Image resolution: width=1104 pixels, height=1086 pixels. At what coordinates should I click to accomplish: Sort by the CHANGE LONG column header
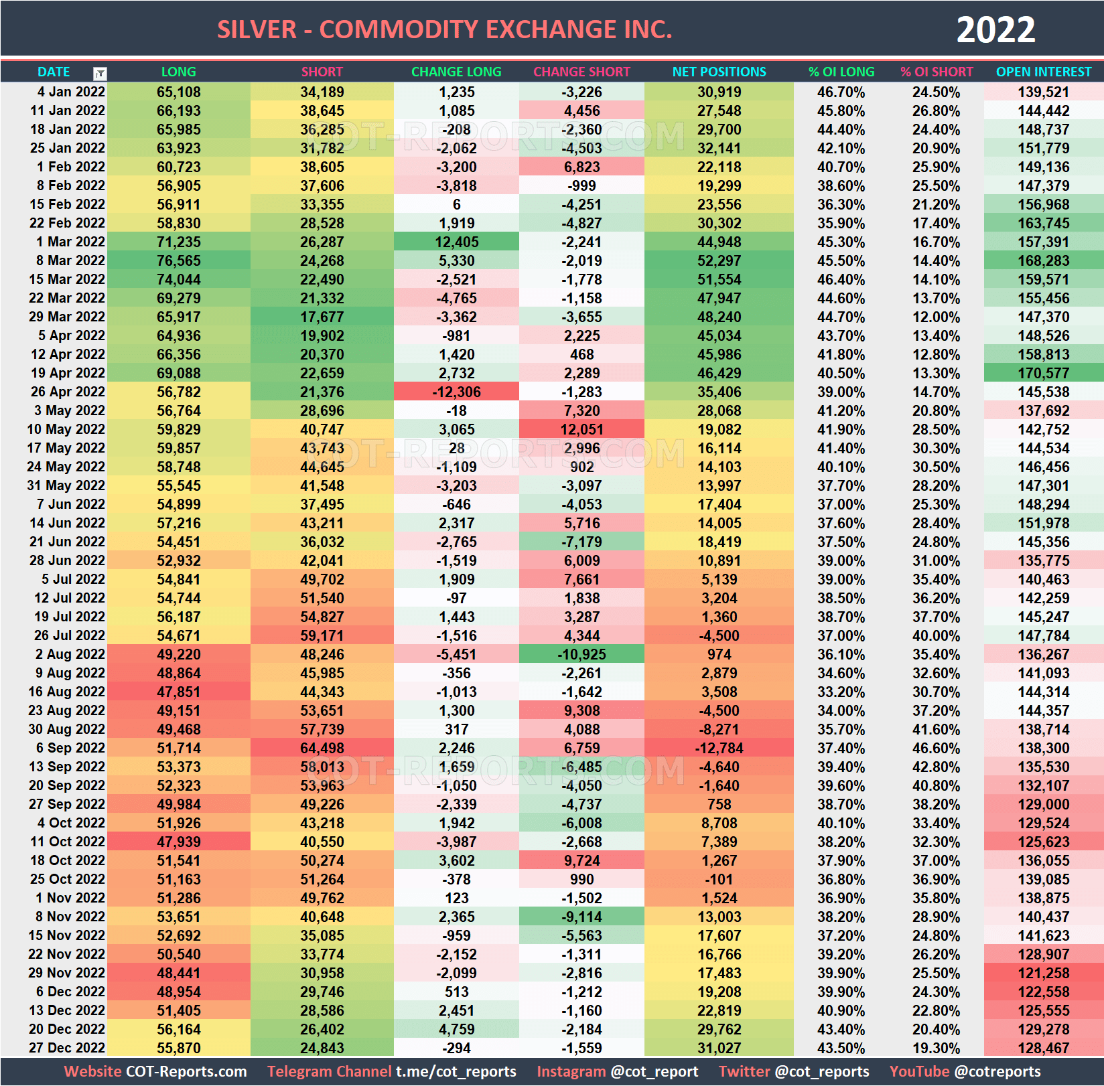pyautogui.click(x=456, y=72)
